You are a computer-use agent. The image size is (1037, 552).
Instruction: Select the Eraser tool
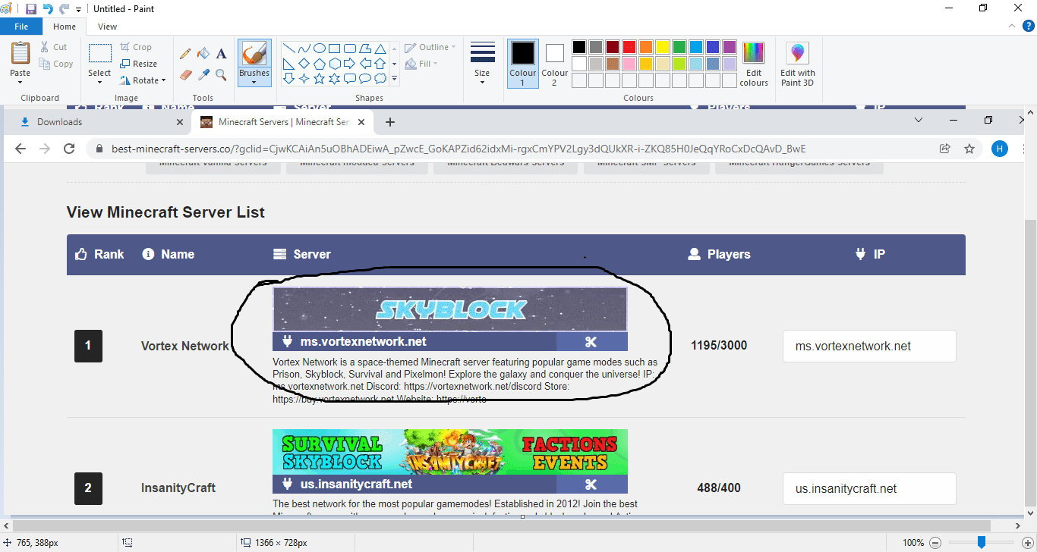coord(185,74)
